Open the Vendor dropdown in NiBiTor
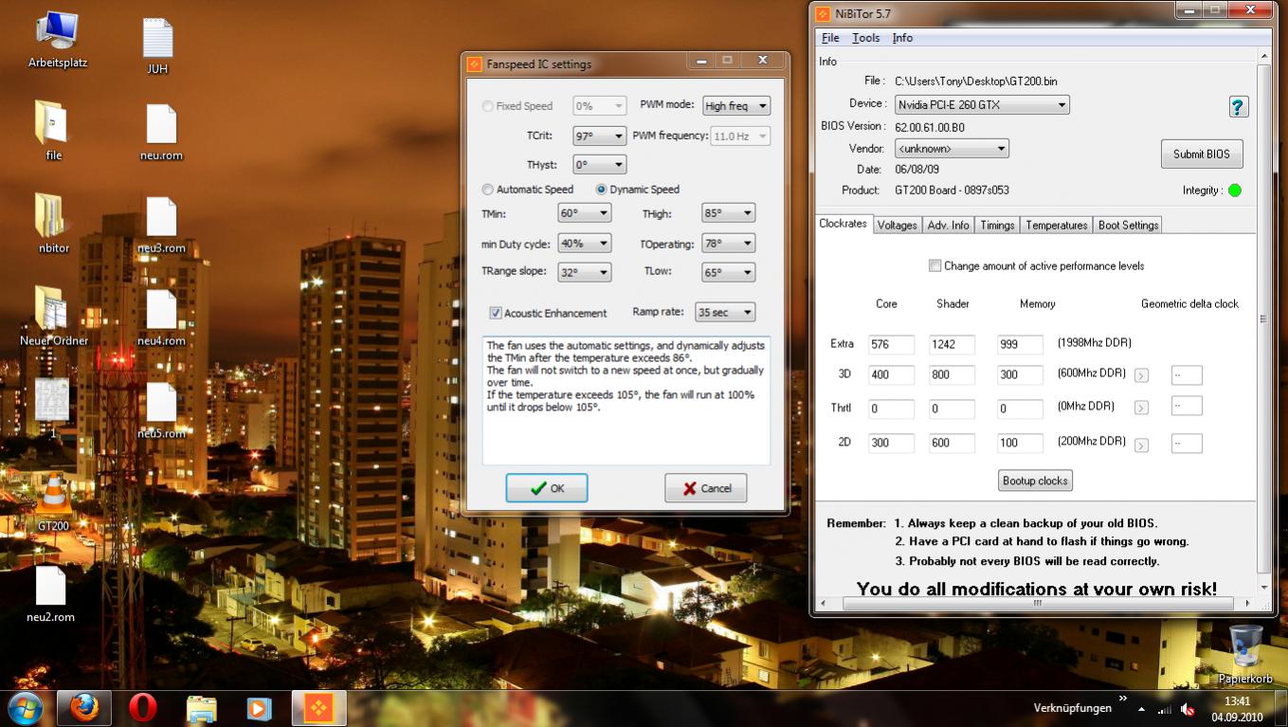Viewport: 1288px width, 727px height. [952, 149]
